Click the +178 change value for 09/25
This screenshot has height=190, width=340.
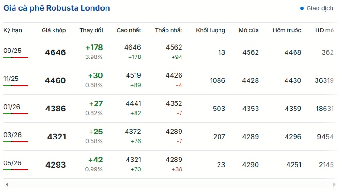[x=94, y=48]
